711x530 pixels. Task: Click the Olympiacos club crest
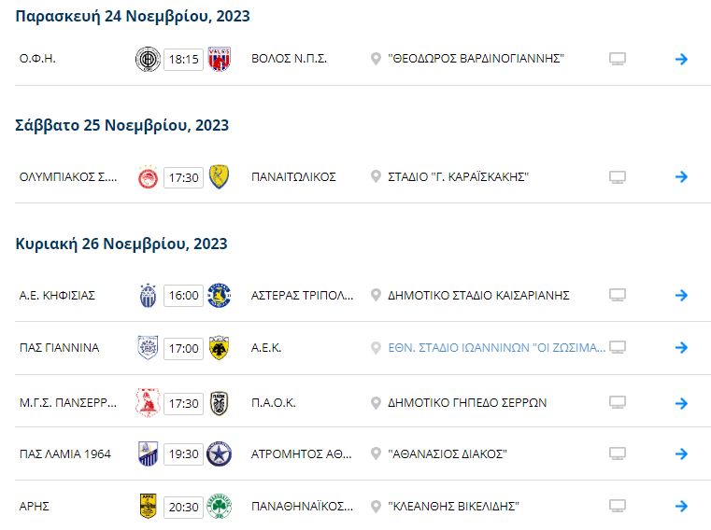point(148,177)
